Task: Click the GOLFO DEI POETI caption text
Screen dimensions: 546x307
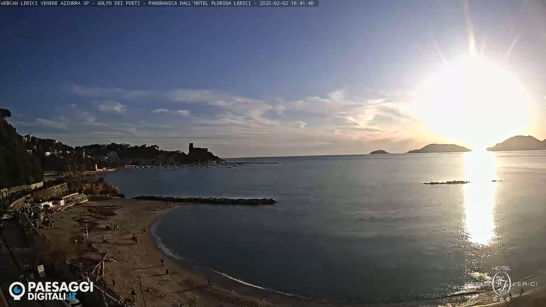Action: 119,3
